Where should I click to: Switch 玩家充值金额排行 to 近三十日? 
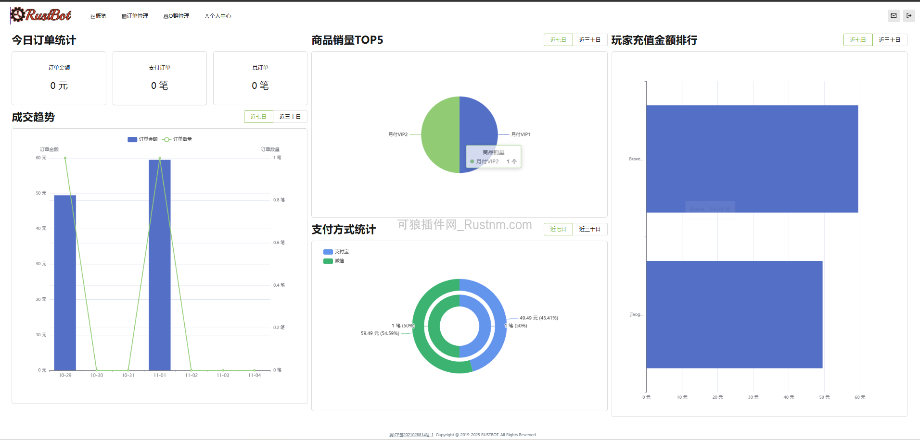(890, 40)
